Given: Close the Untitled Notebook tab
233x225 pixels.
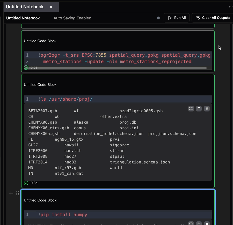Looking at the screenshot, I should (x=51, y=7).
